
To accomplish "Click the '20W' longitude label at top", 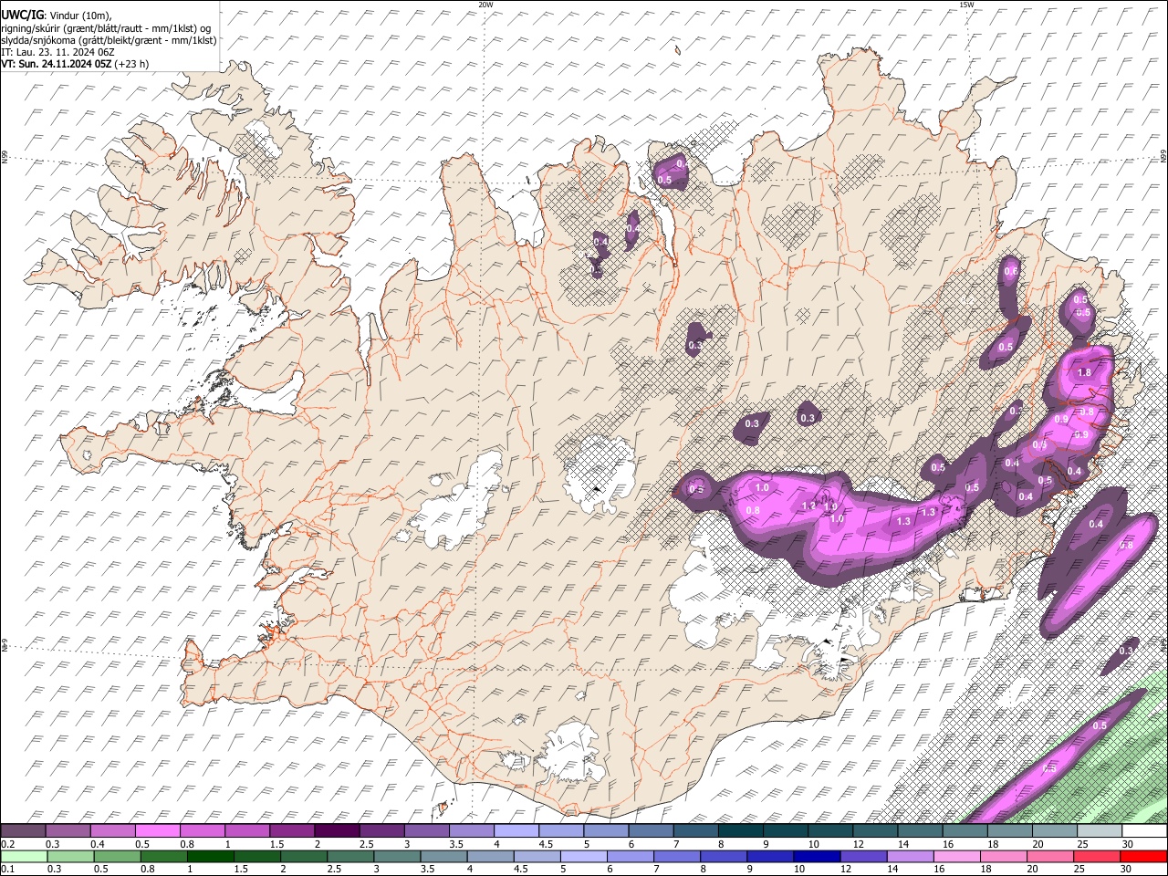I will [485, 5].
